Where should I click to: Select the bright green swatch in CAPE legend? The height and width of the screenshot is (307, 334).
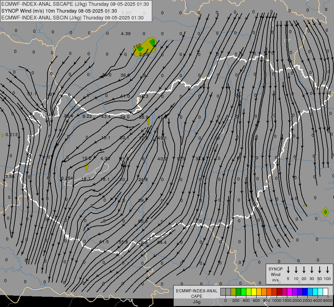tap(244, 292)
